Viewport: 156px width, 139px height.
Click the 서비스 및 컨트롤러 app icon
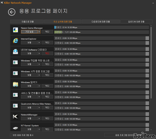click(x=16, y=95)
